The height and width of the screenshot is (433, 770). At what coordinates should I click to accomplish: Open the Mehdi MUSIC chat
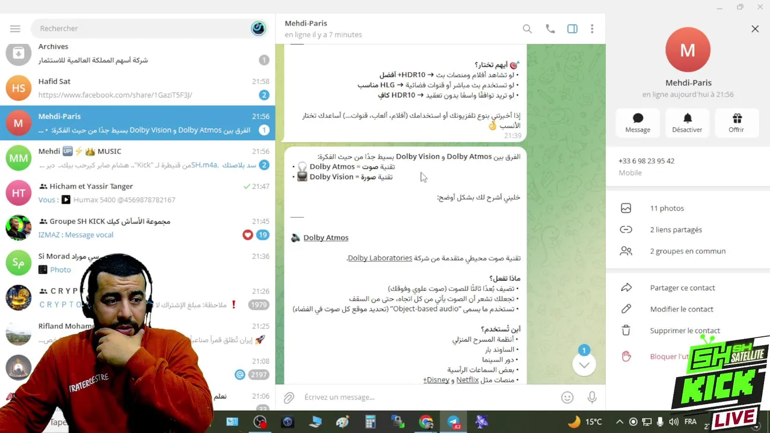click(137, 158)
